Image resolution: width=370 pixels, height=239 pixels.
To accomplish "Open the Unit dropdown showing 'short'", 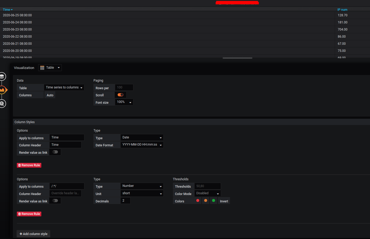I will 142,193.
